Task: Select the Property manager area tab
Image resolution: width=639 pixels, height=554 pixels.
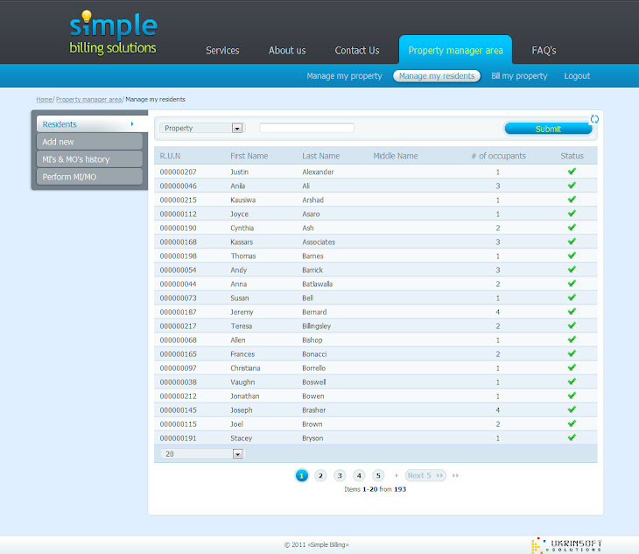Action: pos(455,50)
